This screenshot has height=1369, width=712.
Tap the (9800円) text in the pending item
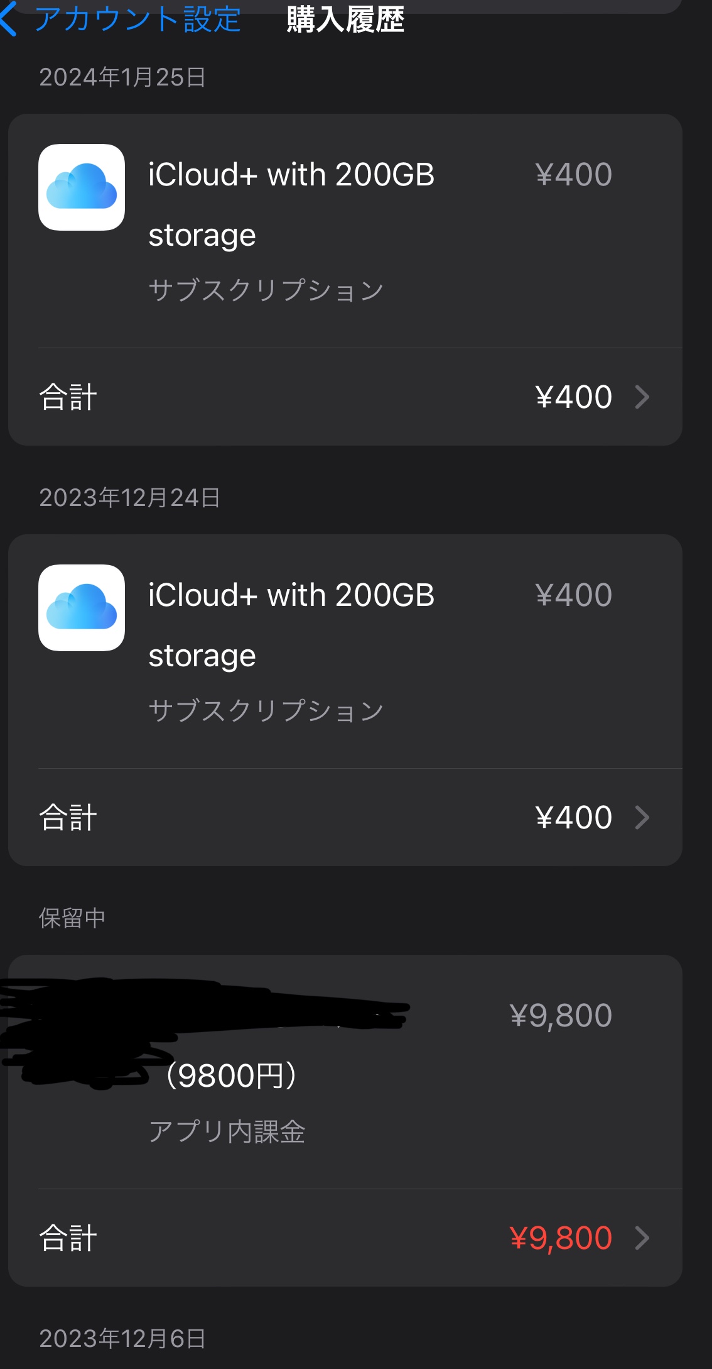pos(230,1075)
